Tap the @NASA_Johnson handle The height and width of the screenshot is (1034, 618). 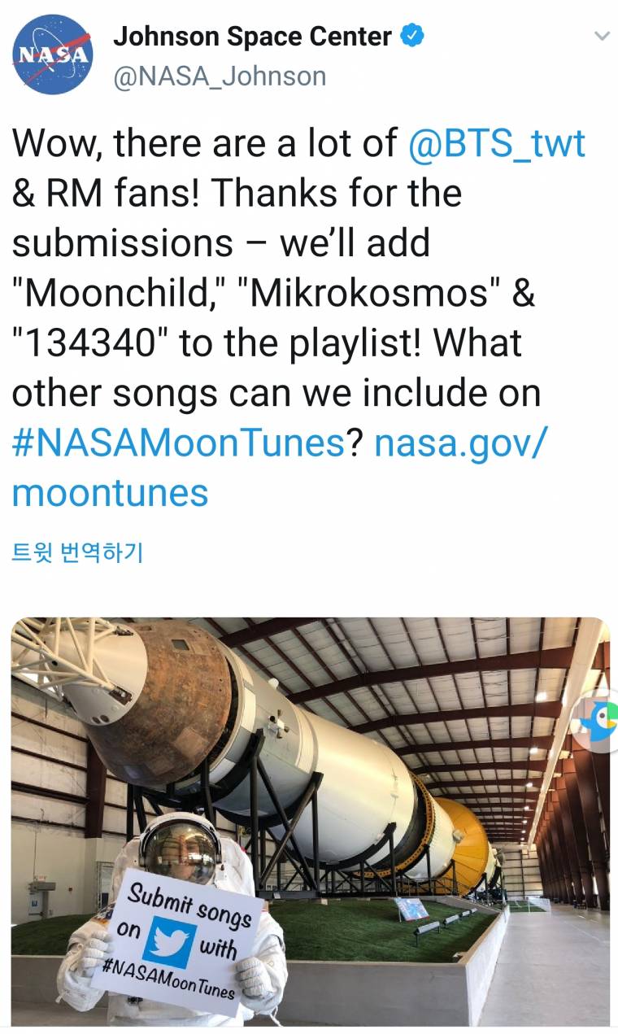(220, 76)
